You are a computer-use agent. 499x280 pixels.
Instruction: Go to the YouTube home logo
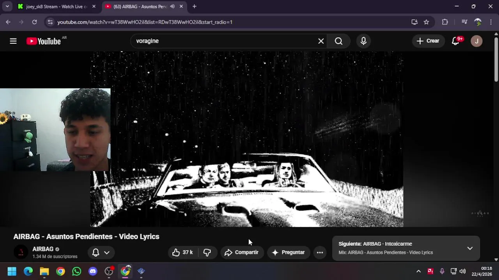click(x=44, y=41)
